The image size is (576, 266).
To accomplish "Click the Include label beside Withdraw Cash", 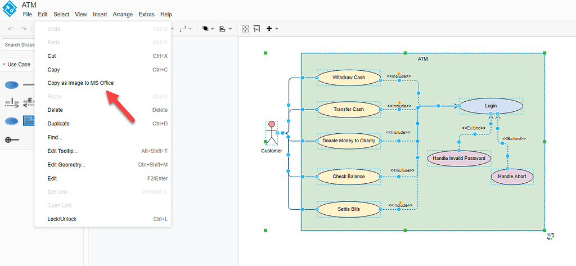I will tap(399, 76).
